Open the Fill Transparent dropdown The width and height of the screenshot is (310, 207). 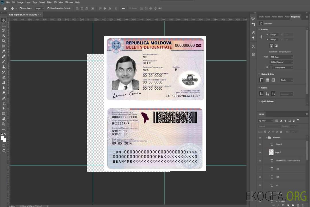click(283, 68)
